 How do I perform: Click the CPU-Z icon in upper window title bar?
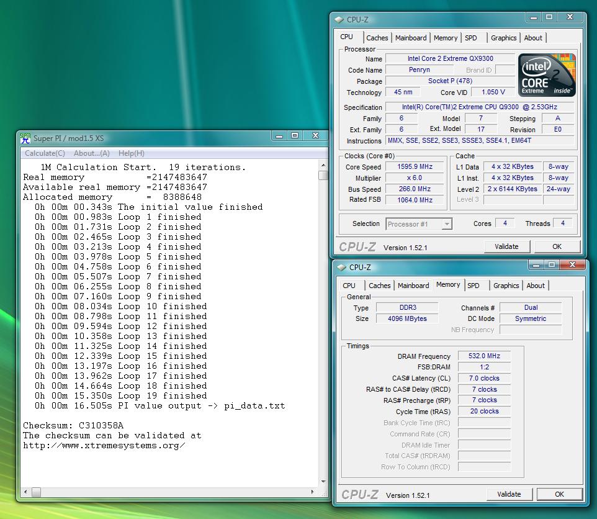click(x=339, y=19)
